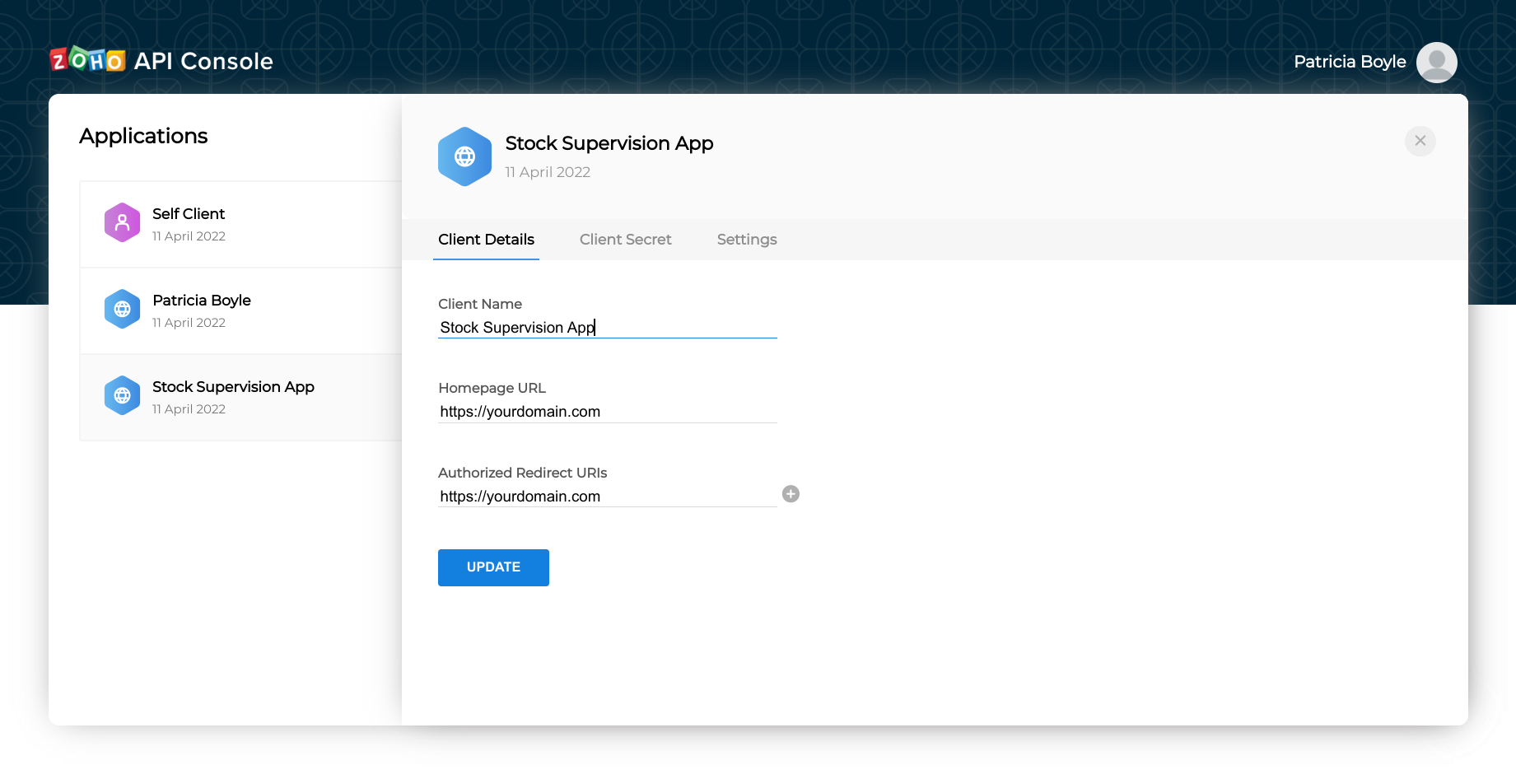Click the Patricia Boyle account name
This screenshot has height=779, width=1516.
point(1349,62)
